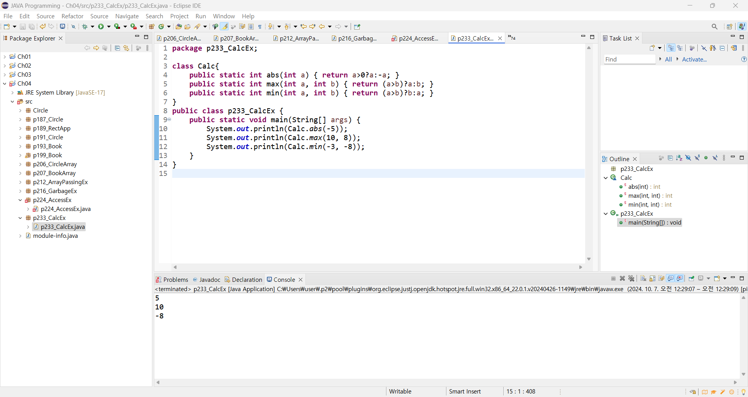Click New Java Class icon

[161, 26]
